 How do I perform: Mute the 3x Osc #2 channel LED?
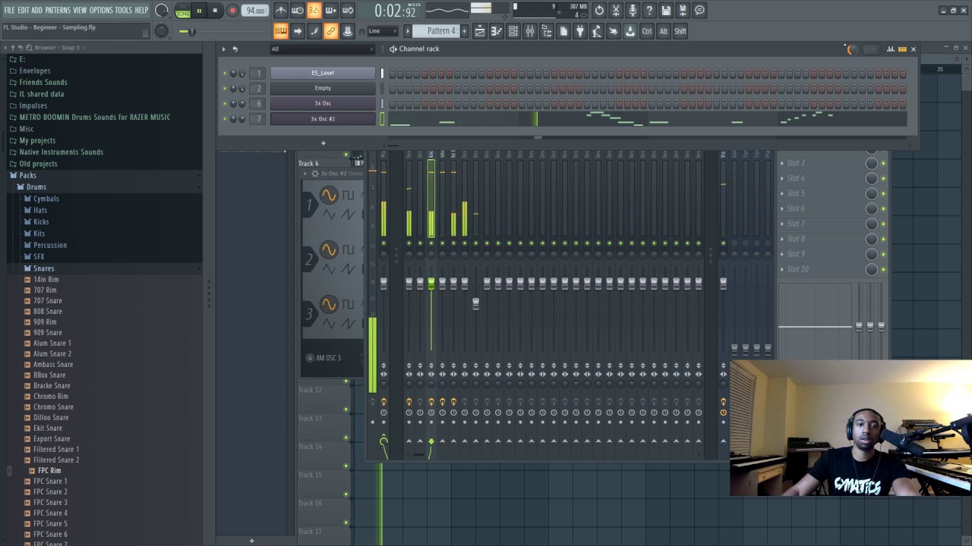pyautogui.click(x=225, y=118)
